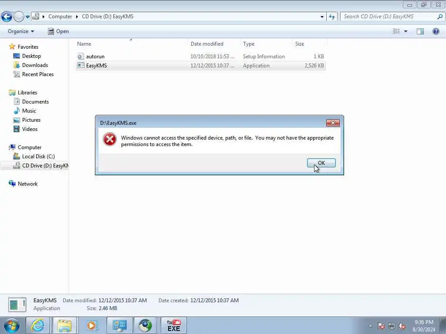Select Libraries in the navigation pane

coord(27,93)
